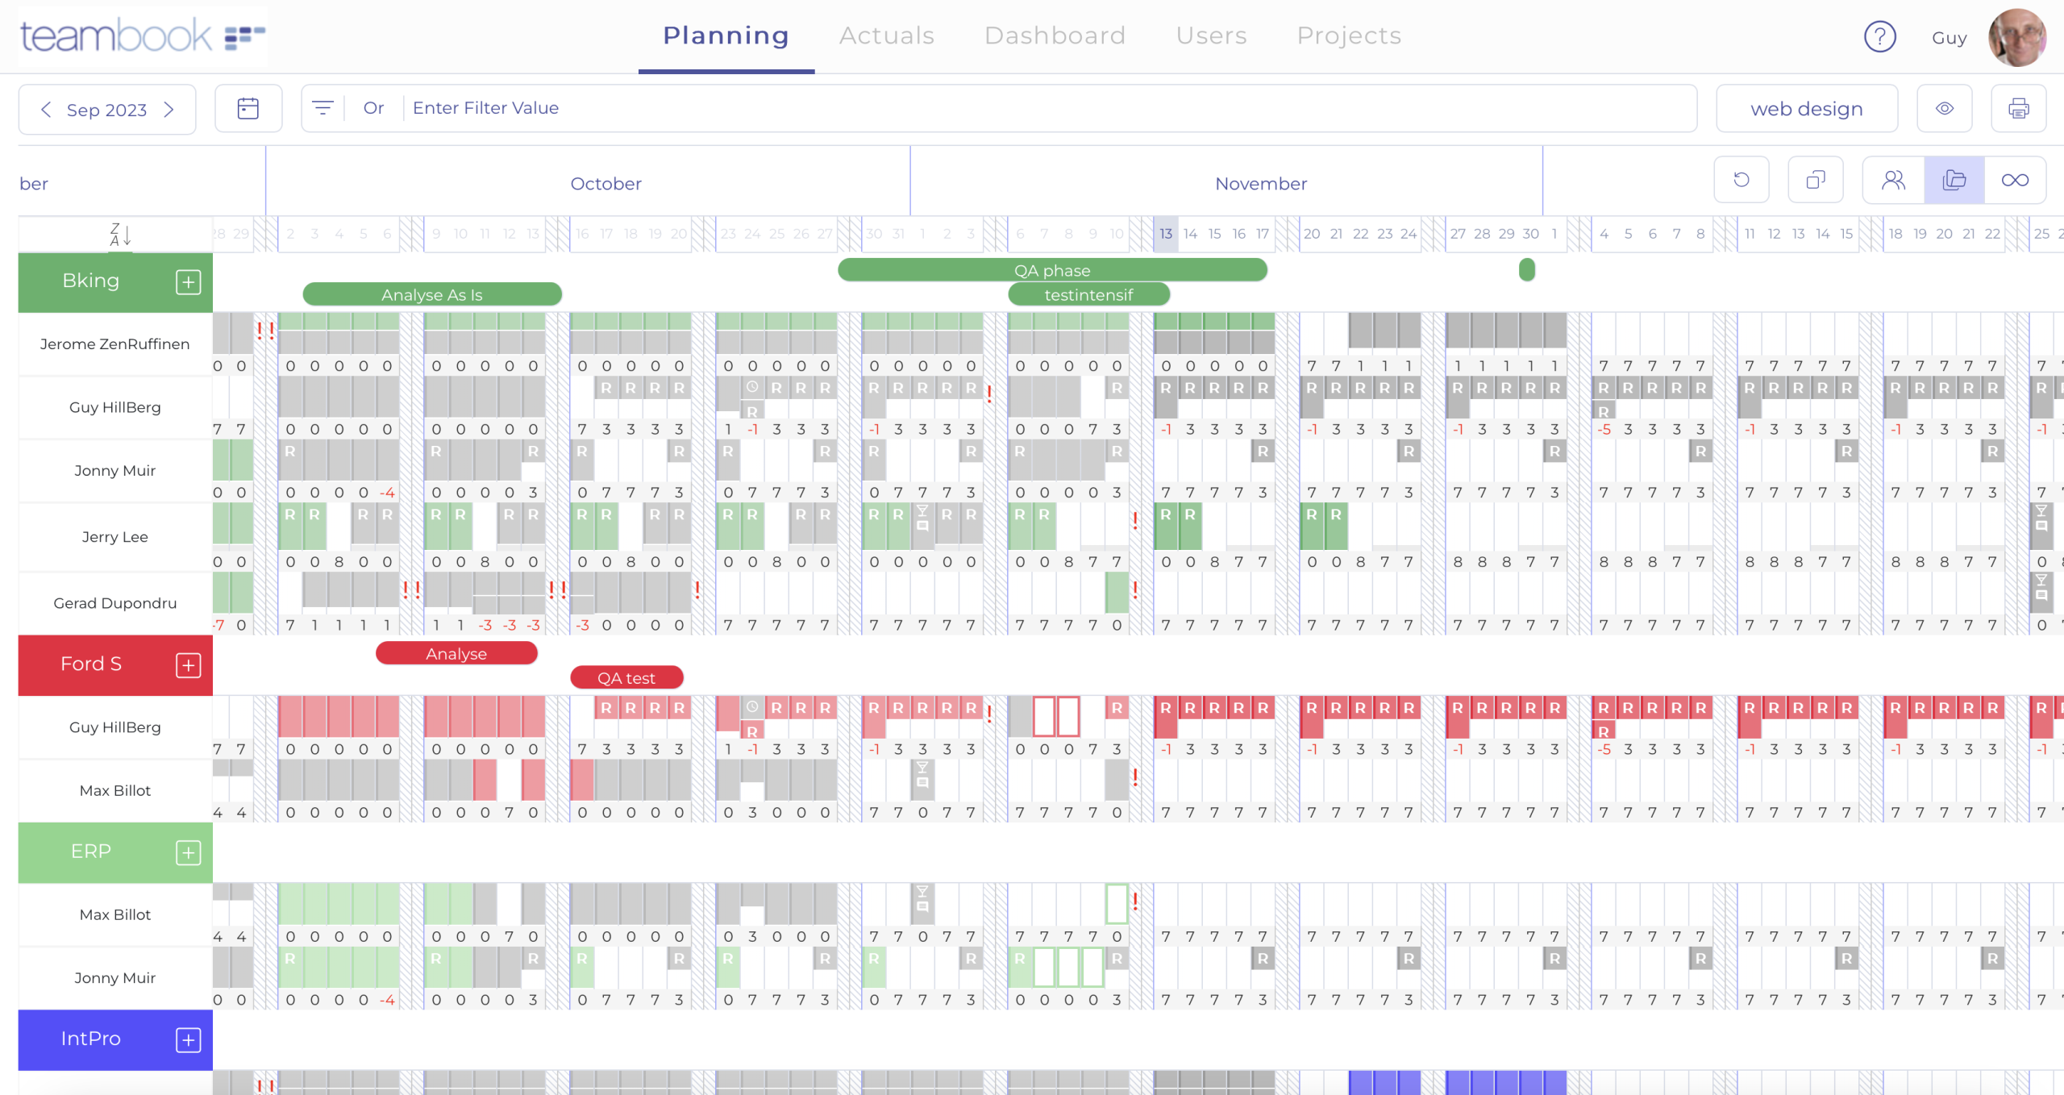Toggle the Or filter mode
The width and height of the screenshot is (2064, 1095).
tap(372, 107)
